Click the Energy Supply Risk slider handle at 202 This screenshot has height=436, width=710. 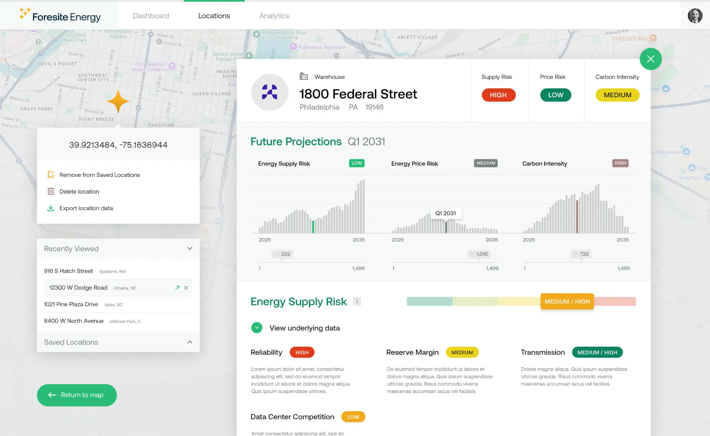coord(282,254)
